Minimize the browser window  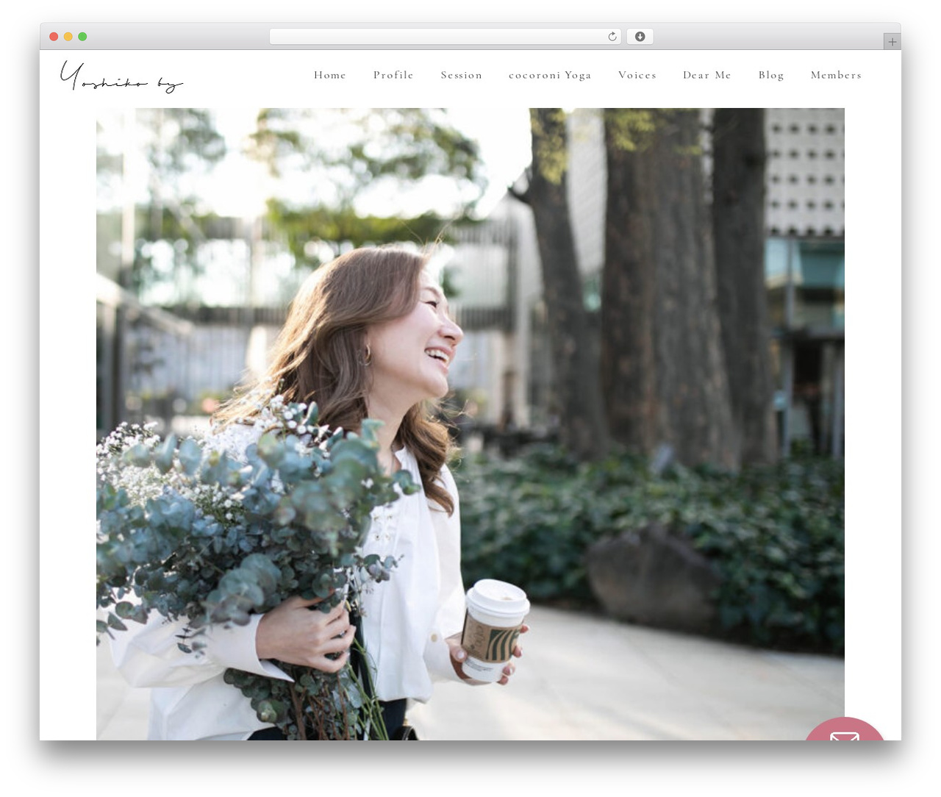click(x=68, y=37)
